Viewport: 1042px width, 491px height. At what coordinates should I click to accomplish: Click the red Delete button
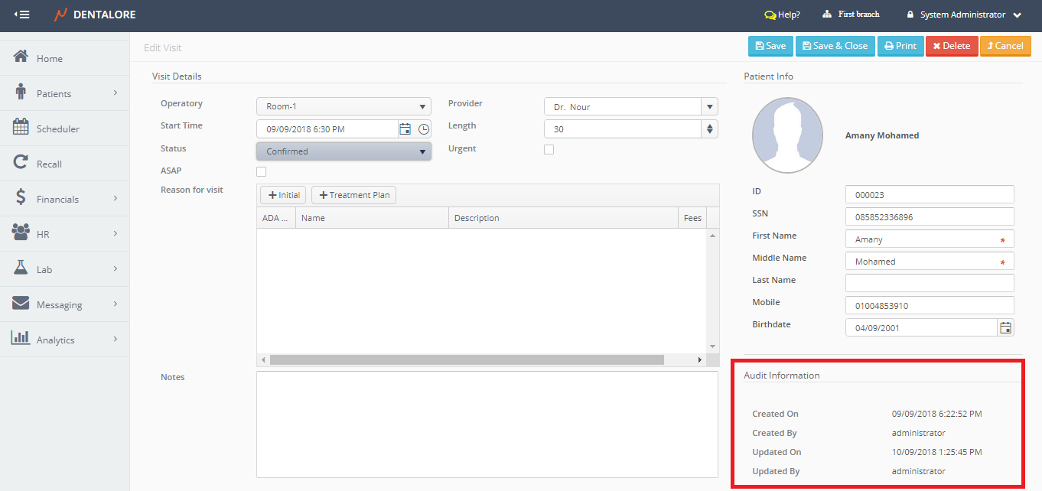tap(951, 46)
